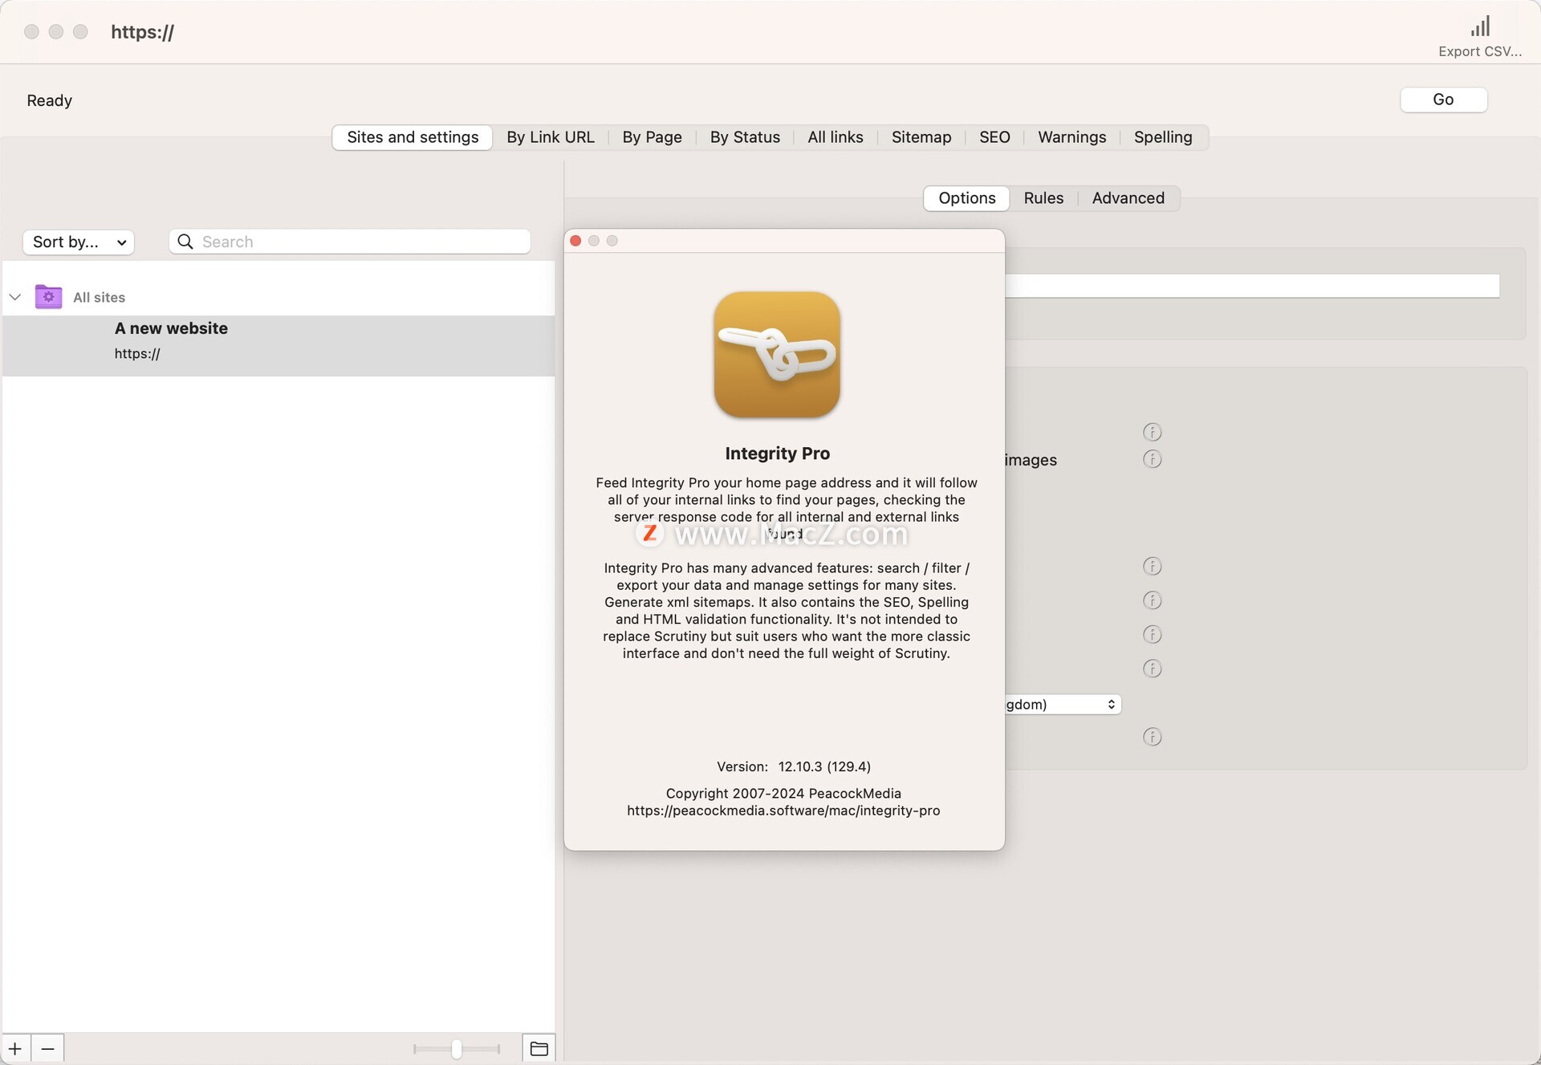This screenshot has width=1541, height=1065.
Task: Close the Integrity Pro about window
Action: pyautogui.click(x=575, y=241)
